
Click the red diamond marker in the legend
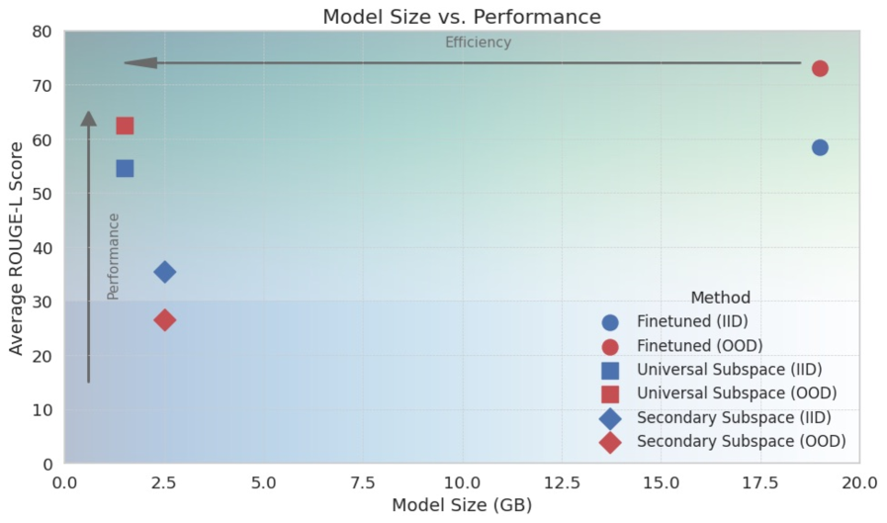point(610,442)
